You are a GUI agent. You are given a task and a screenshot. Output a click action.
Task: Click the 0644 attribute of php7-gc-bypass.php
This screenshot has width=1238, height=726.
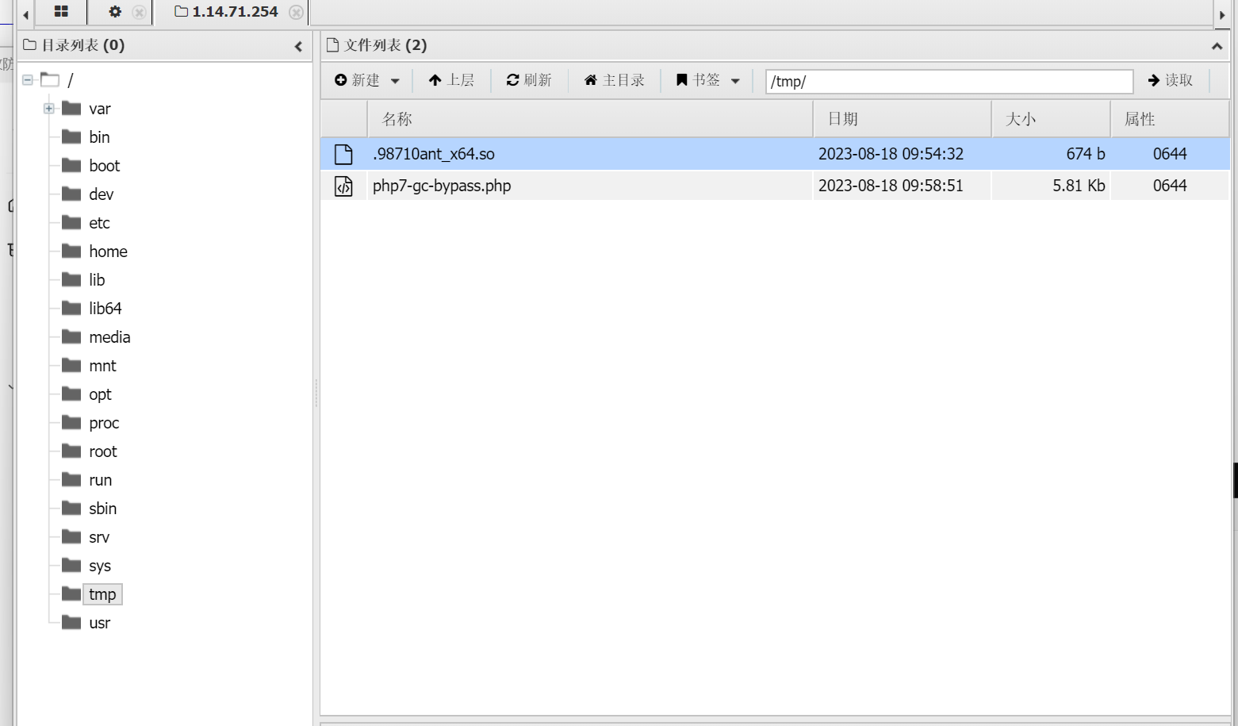coord(1170,186)
